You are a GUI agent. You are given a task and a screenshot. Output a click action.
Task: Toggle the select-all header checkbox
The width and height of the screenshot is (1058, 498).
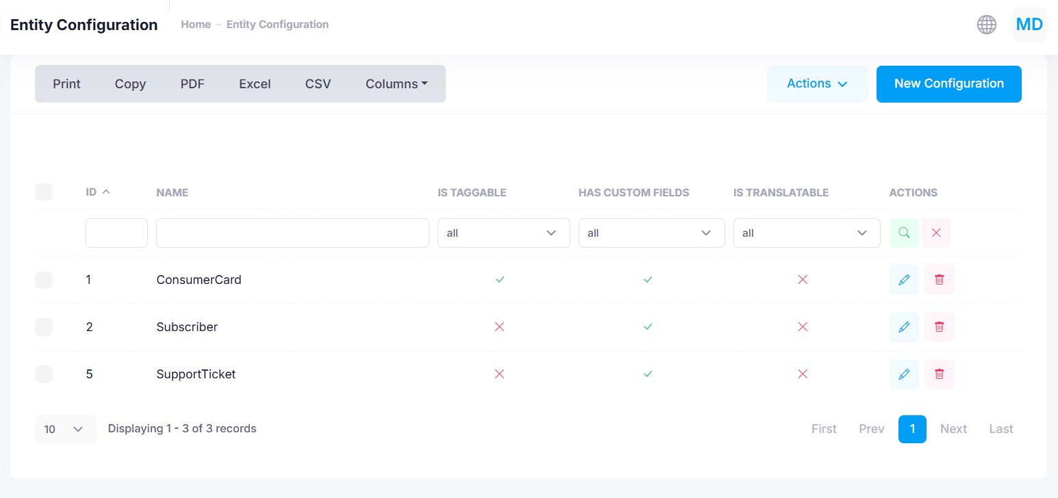coord(44,192)
